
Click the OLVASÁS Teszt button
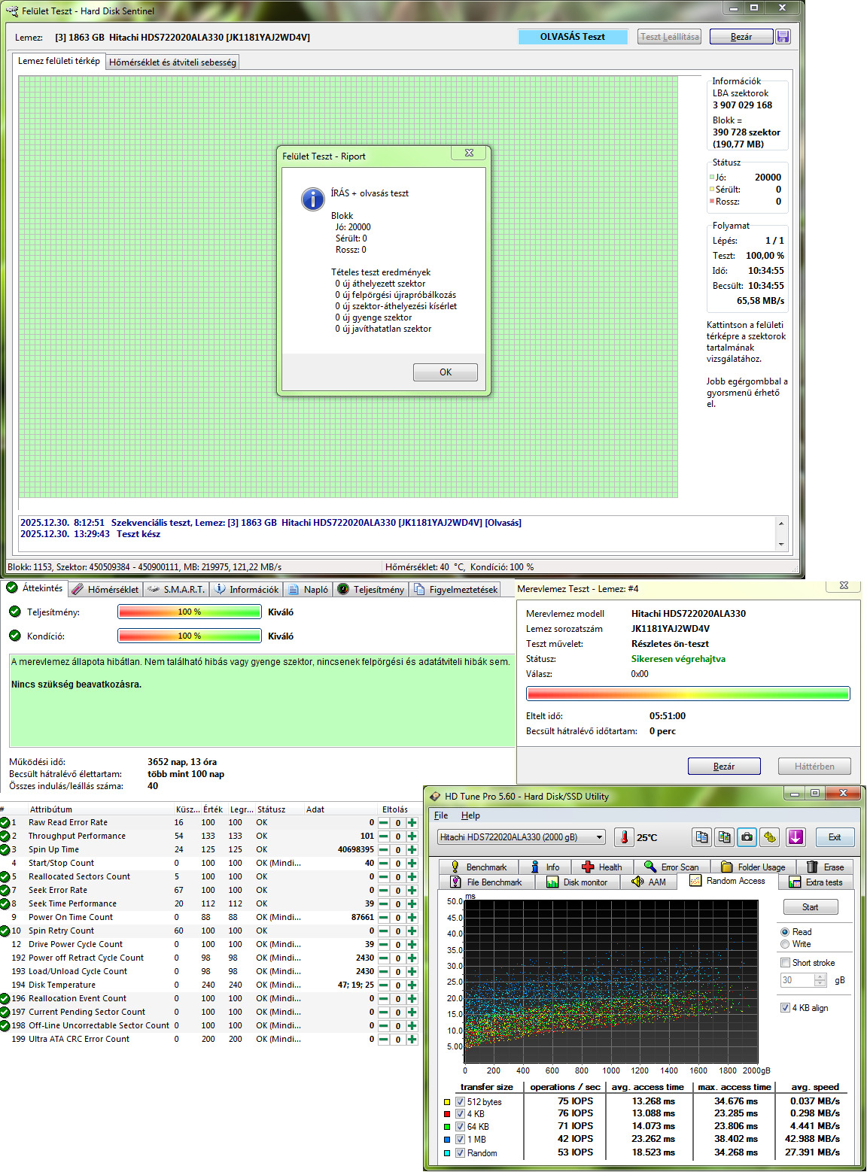(x=573, y=37)
